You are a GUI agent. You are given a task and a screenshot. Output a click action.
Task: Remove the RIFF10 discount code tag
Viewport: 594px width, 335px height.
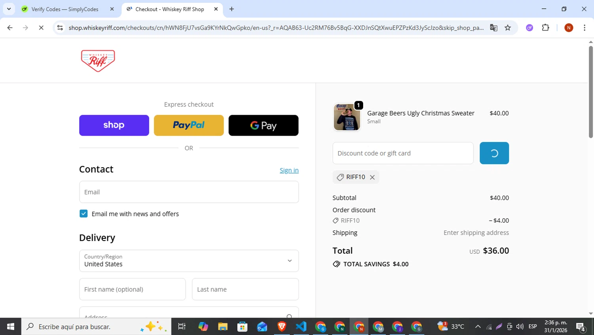[372, 177]
